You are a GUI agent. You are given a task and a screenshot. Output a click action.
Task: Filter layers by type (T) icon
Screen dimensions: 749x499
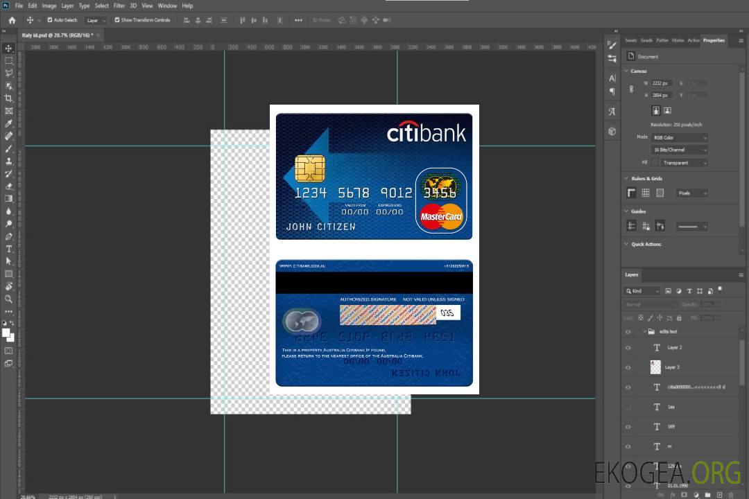(689, 291)
